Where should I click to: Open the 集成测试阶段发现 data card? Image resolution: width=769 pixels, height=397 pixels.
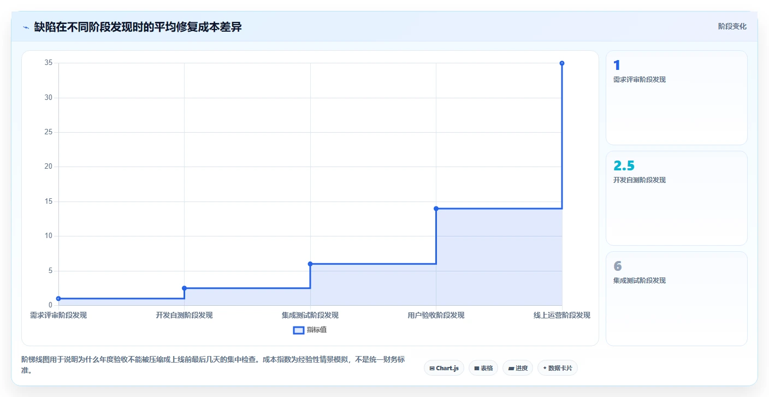tap(676, 299)
